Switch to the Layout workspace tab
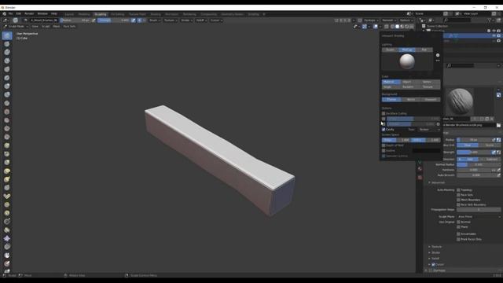 (69, 14)
